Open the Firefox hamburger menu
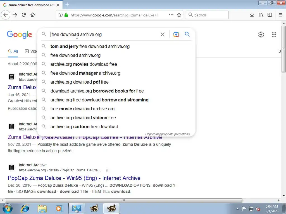The image size is (286, 214). (281, 15)
